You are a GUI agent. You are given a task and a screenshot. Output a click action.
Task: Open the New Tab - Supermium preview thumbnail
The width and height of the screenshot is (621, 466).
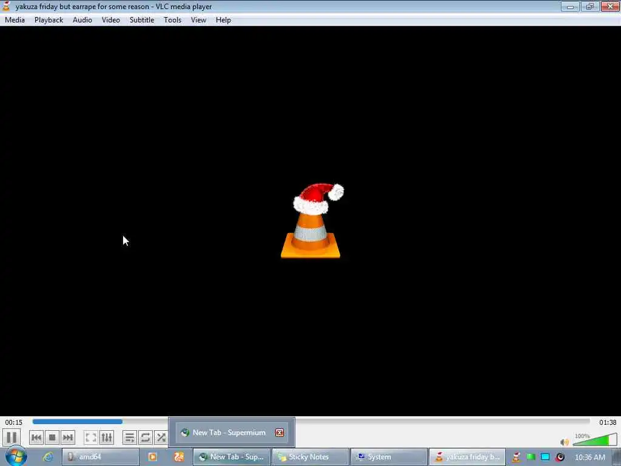coord(232,432)
